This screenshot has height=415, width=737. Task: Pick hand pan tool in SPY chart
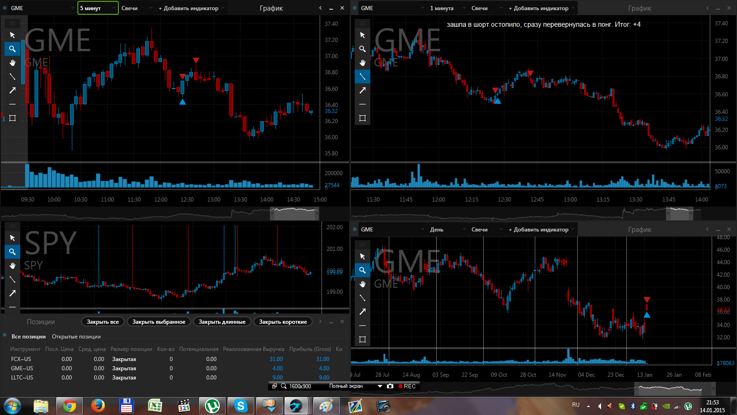click(12, 266)
